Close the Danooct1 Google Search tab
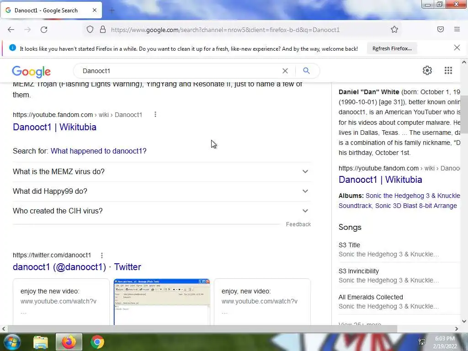 coord(95,10)
